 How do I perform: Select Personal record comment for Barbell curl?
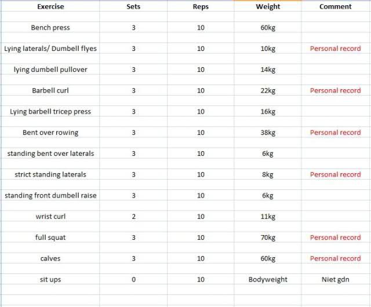tap(335, 90)
